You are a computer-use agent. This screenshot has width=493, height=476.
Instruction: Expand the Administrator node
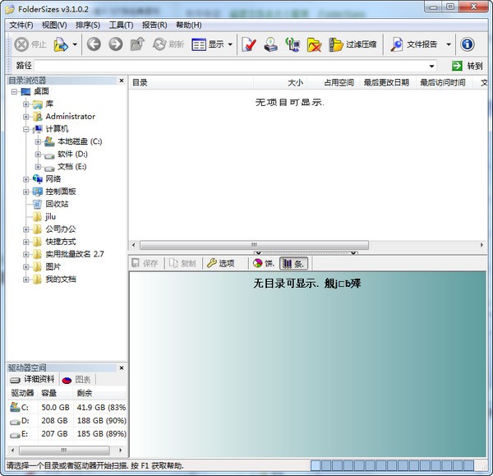coord(26,117)
